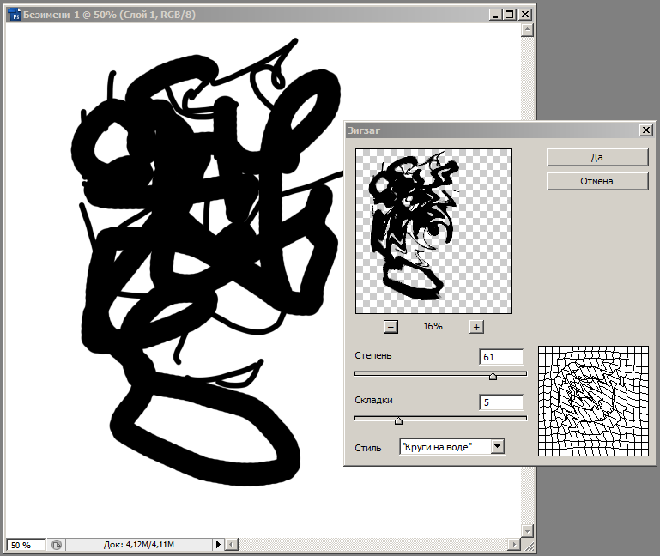Viewport: 660px width, 556px height.
Task: Close the Безимени-1 document window
Action: coord(525,15)
